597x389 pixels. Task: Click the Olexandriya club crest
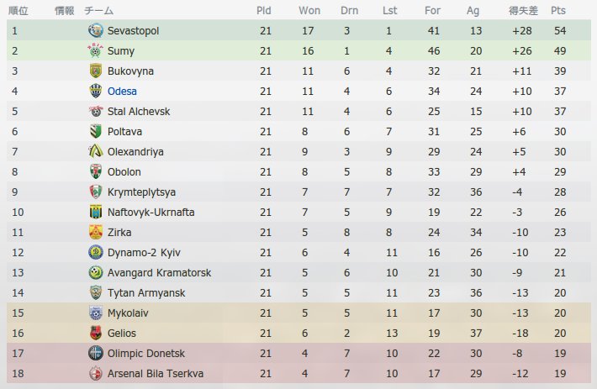[96, 151]
